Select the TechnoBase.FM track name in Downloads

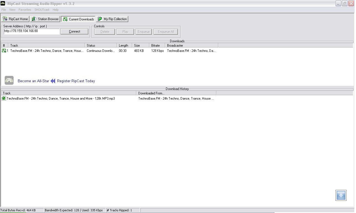pos(47,51)
